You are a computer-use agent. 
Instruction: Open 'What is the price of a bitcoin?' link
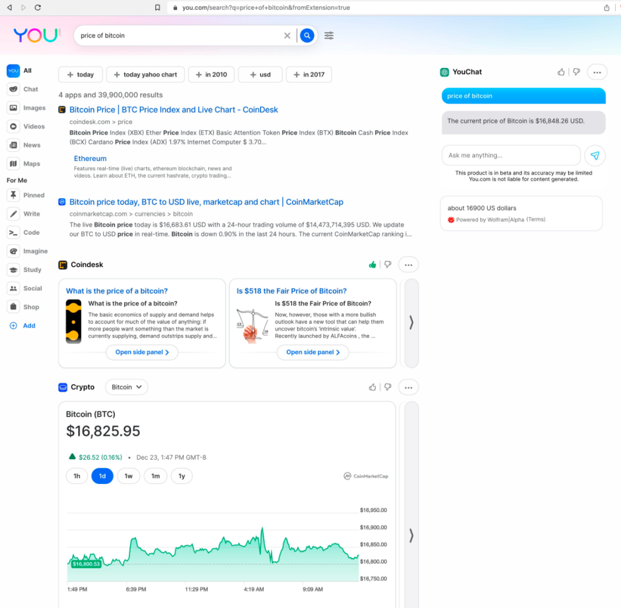pyautogui.click(x=117, y=291)
